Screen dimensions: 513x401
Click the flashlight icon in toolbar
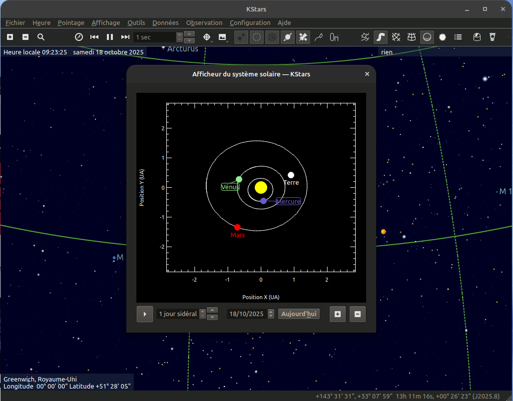pyautogui.click(x=493, y=37)
